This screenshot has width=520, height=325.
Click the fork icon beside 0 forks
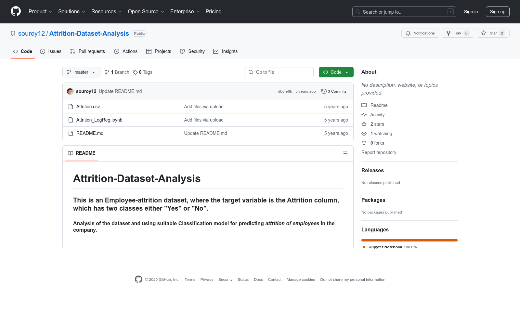click(x=364, y=143)
